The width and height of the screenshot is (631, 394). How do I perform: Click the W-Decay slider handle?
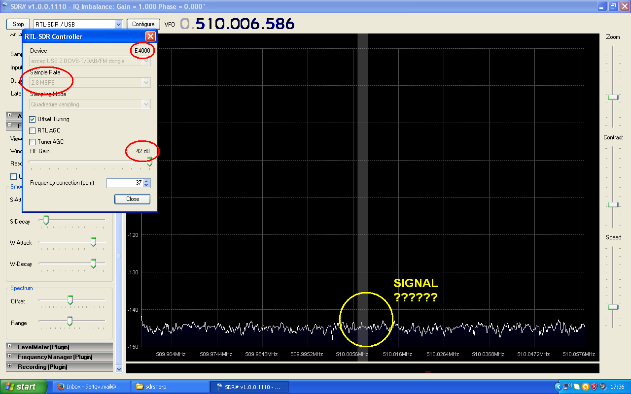[x=93, y=263]
